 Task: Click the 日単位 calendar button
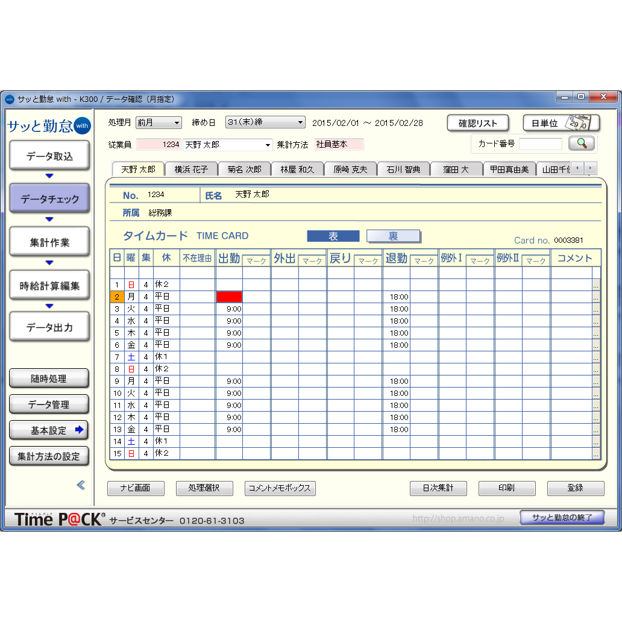tap(561, 123)
